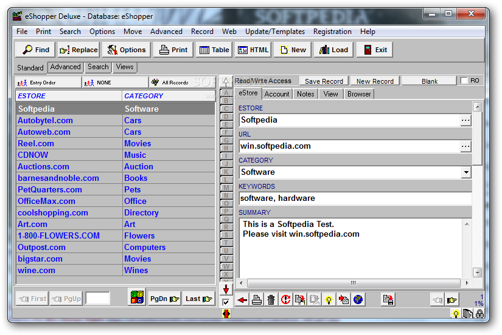
Task: Click the status bar padlock icon
Action: click(x=479, y=314)
